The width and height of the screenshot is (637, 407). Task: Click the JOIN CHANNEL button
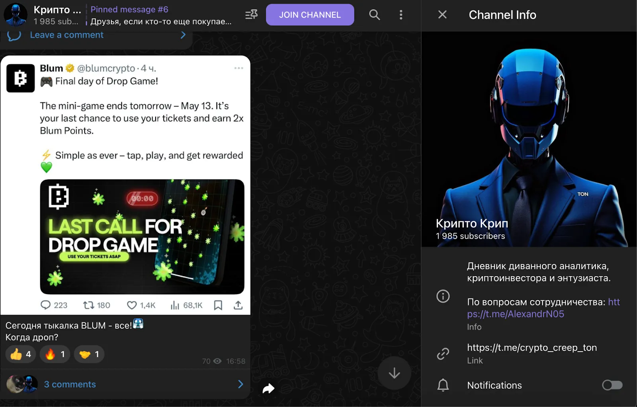[x=310, y=15]
